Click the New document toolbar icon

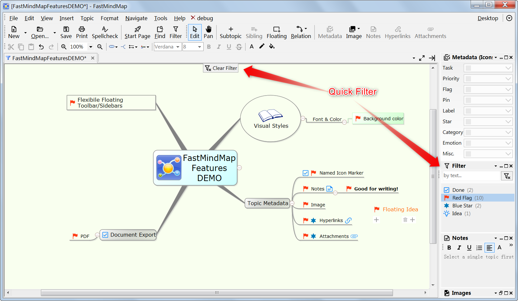14,29
